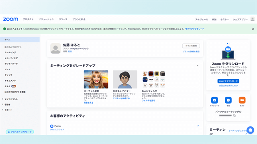
Task: Open レコーディング in sidebar
Action: 11,58
